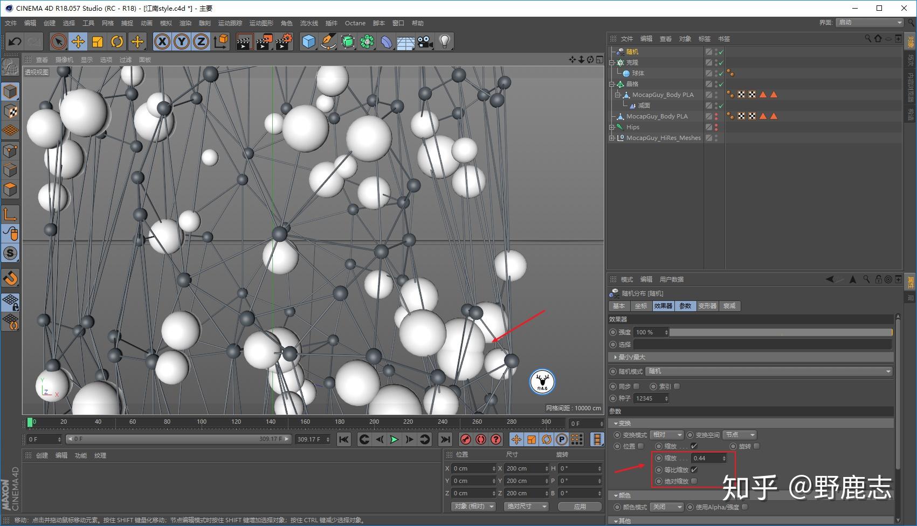The image size is (917, 526).
Task: Switch to the 衰减 tab
Action: coord(729,306)
